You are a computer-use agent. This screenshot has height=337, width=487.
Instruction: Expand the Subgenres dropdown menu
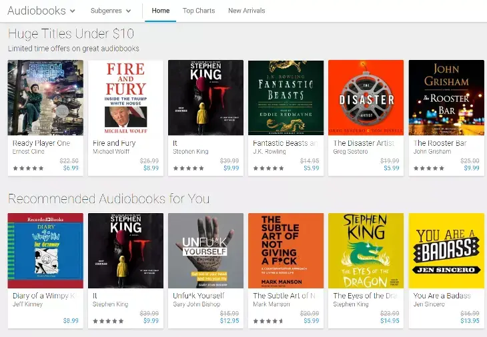click(x=111, y=11)
